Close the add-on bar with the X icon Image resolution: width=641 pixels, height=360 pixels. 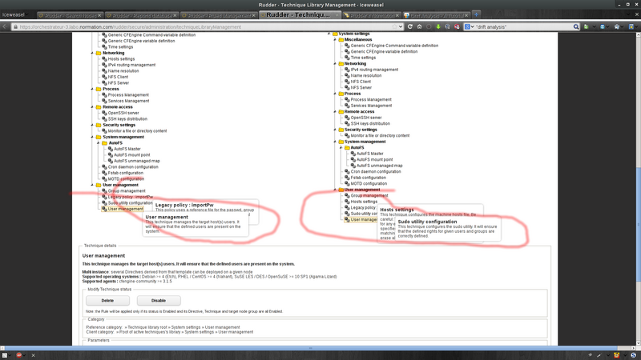point(33,355)
